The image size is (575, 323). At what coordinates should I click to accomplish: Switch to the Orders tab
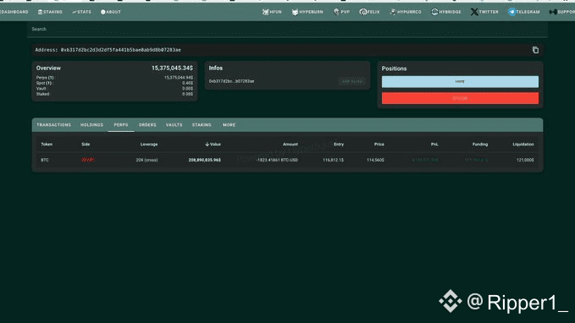click(147, 125)
